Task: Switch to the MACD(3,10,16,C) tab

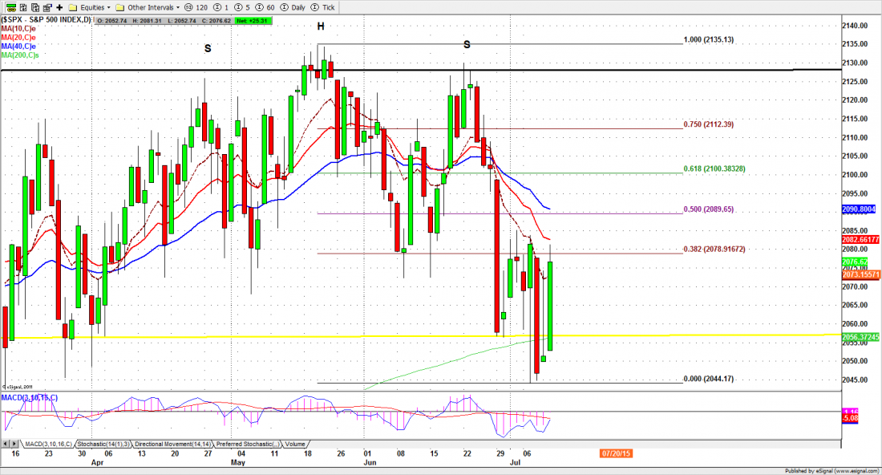Action: pos(49,444)
